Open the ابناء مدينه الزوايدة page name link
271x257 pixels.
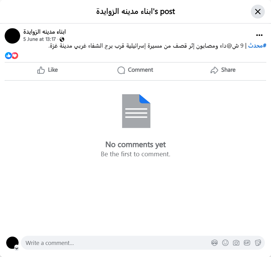pos(45,32)
